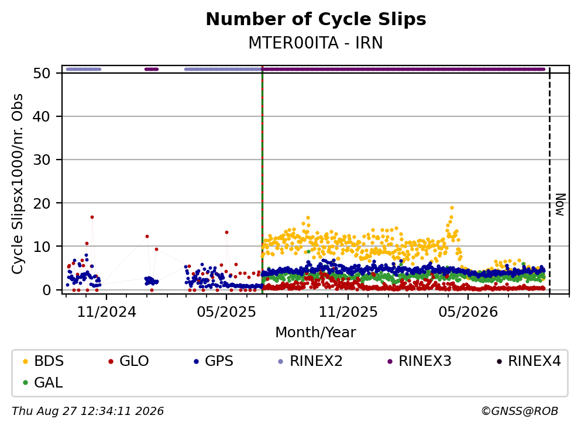Viewport: 581px width, 429px height.
Task: Click the '30' y-axis tick label
Action: point(42,160)
